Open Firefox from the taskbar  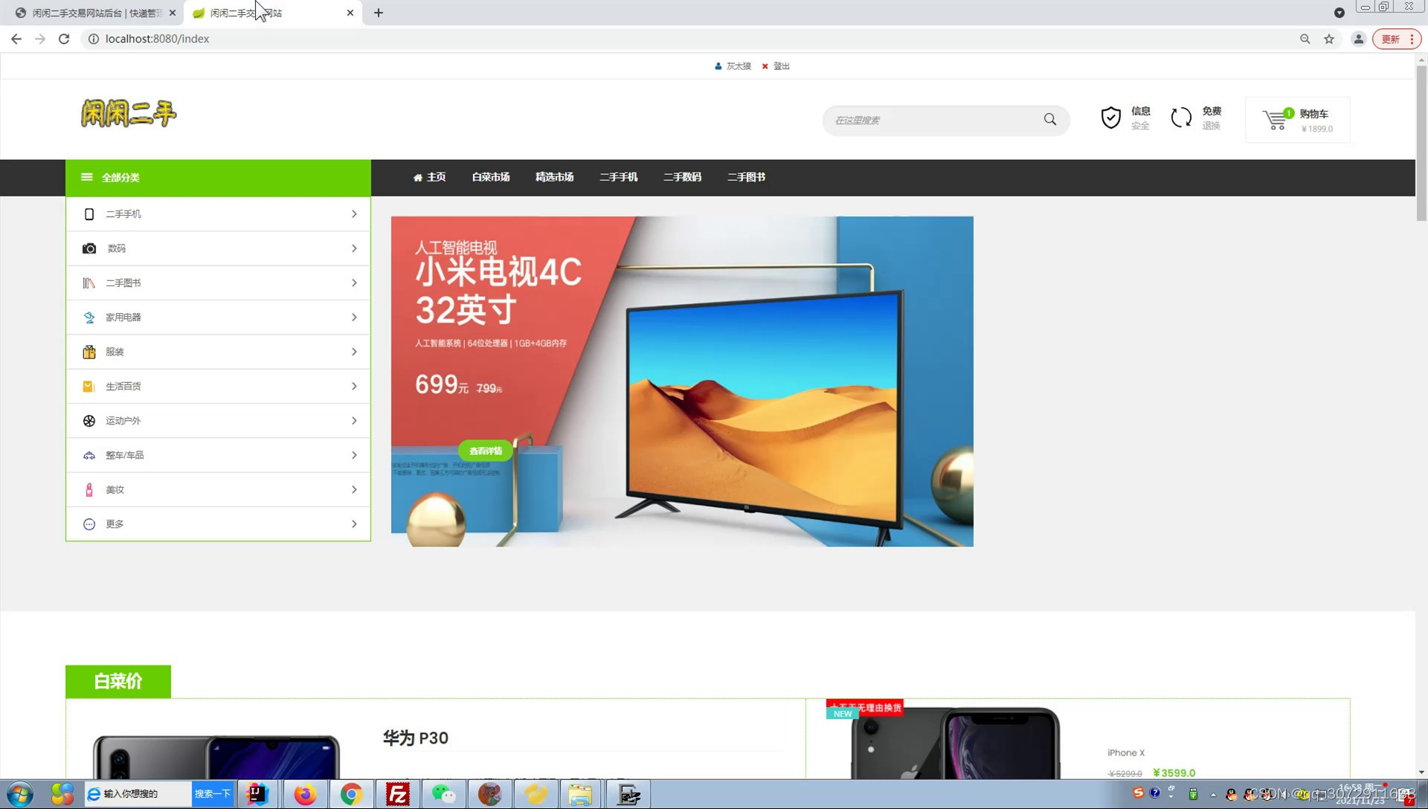304,794
